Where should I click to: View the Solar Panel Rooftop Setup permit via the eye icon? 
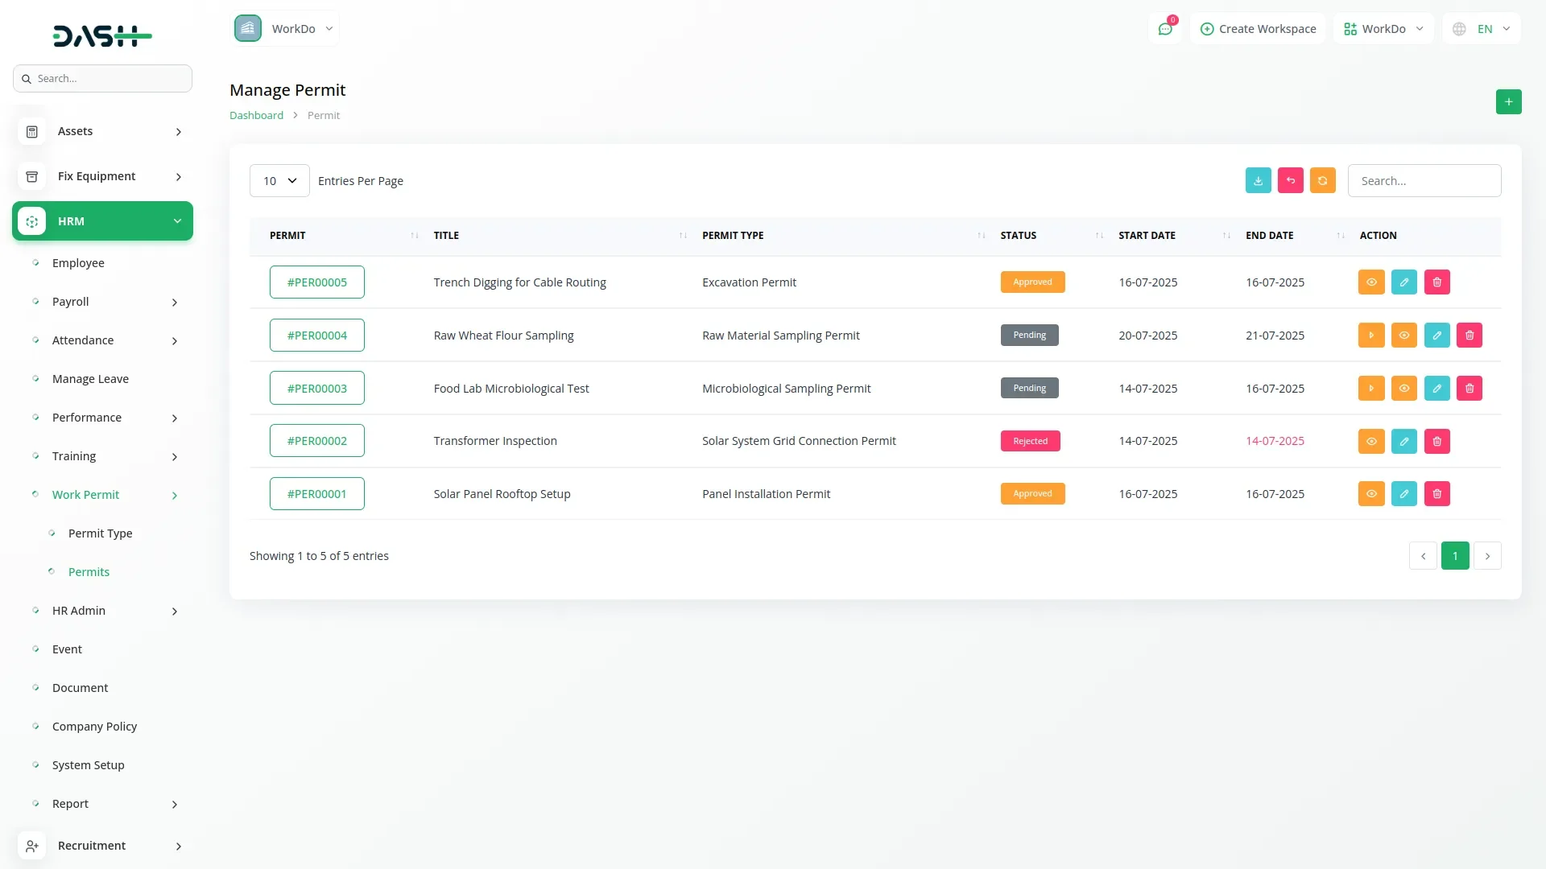pyautogui.click(x=1370, y=494)
